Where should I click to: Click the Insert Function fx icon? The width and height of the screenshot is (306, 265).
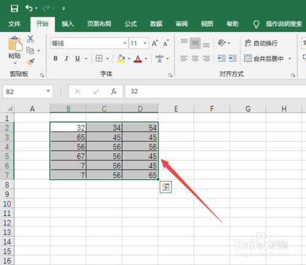click(114, 91)
